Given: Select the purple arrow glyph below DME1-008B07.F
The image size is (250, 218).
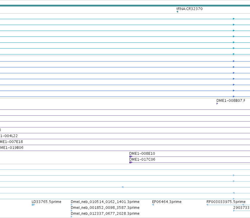Looking at the screenshot, I should coord(217,104).
